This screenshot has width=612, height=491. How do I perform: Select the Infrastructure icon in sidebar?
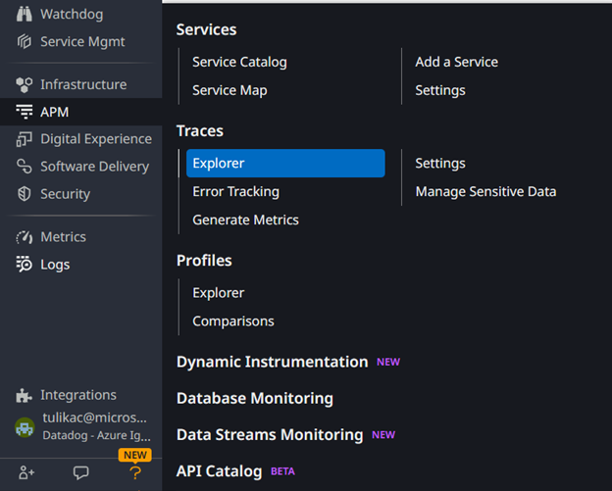[x=25, y=85]
